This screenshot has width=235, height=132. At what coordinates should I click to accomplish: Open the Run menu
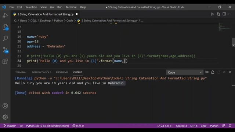coord(59,7)
